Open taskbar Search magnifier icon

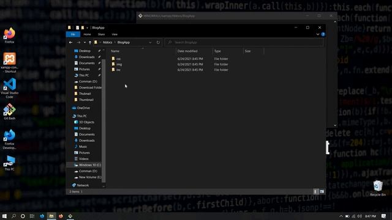pyautogui.click(x=13, y=216)
